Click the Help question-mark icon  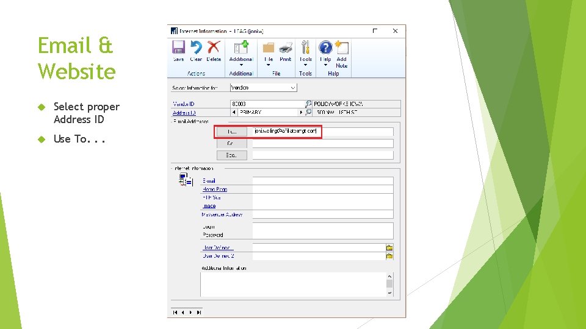click(325, 48)
